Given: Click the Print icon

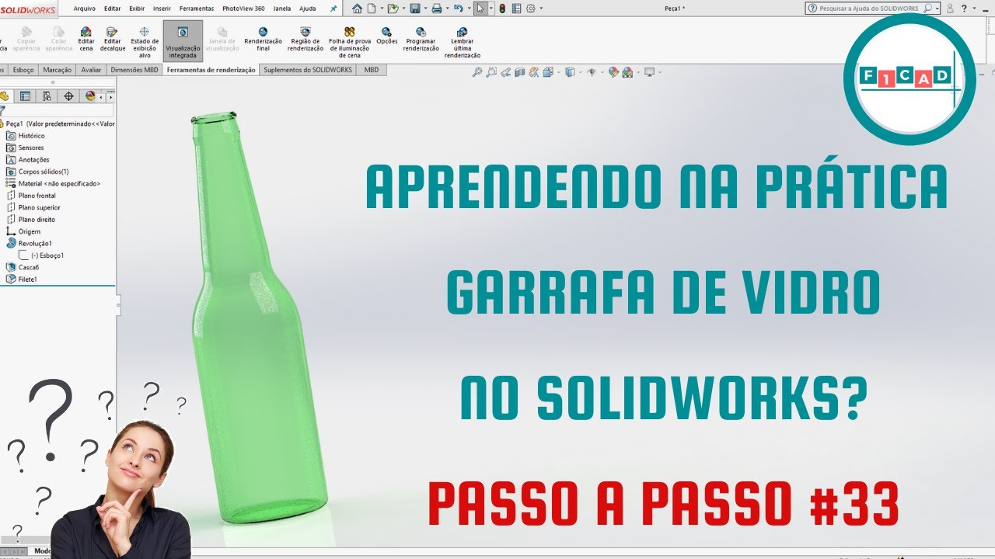Looking at the screenshot, I should (437, 9).
